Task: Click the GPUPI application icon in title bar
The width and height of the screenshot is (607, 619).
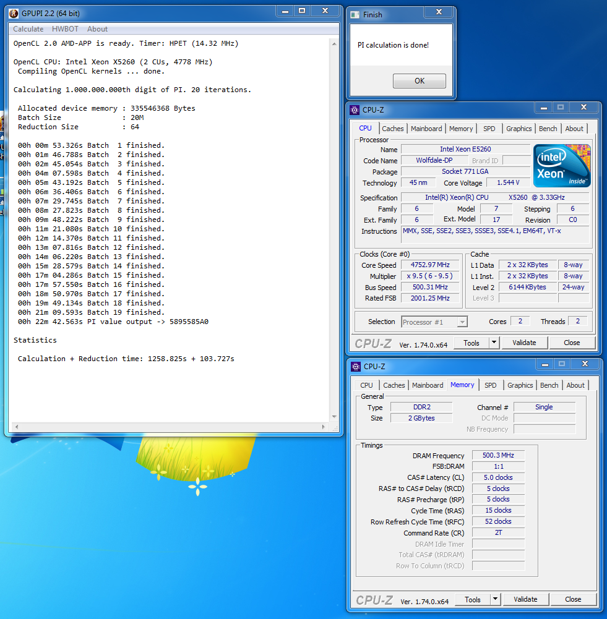Action: tap(14, 14)
